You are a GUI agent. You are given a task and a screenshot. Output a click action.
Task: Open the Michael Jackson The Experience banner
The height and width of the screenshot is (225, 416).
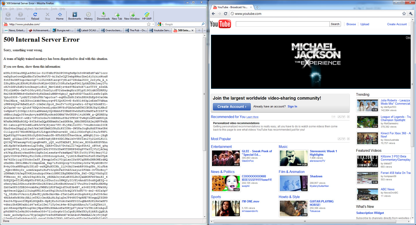tap(311, 62)
